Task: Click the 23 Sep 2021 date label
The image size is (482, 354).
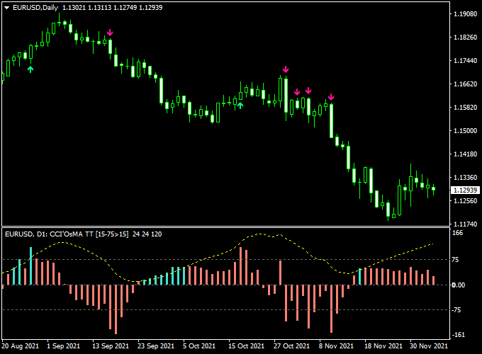Action: click(156, 346)
